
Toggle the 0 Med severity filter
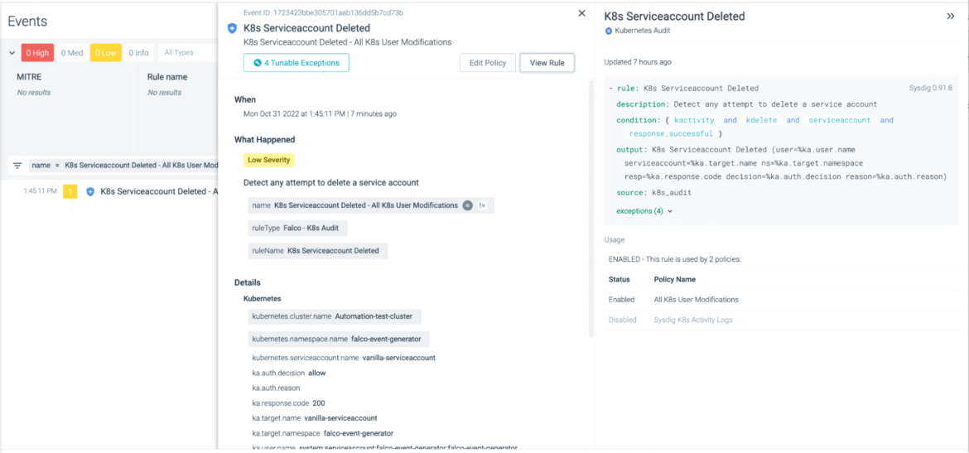tap(72, 52)
